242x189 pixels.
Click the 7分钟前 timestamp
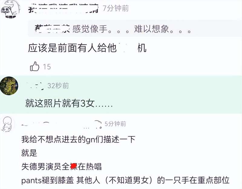click(116, 8)
